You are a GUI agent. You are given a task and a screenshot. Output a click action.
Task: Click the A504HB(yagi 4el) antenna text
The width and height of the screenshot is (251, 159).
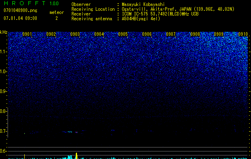[141, 19]
